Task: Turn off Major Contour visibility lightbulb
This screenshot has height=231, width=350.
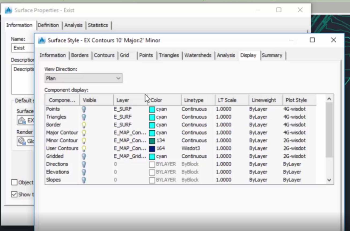Action: (x=84, y=133)
